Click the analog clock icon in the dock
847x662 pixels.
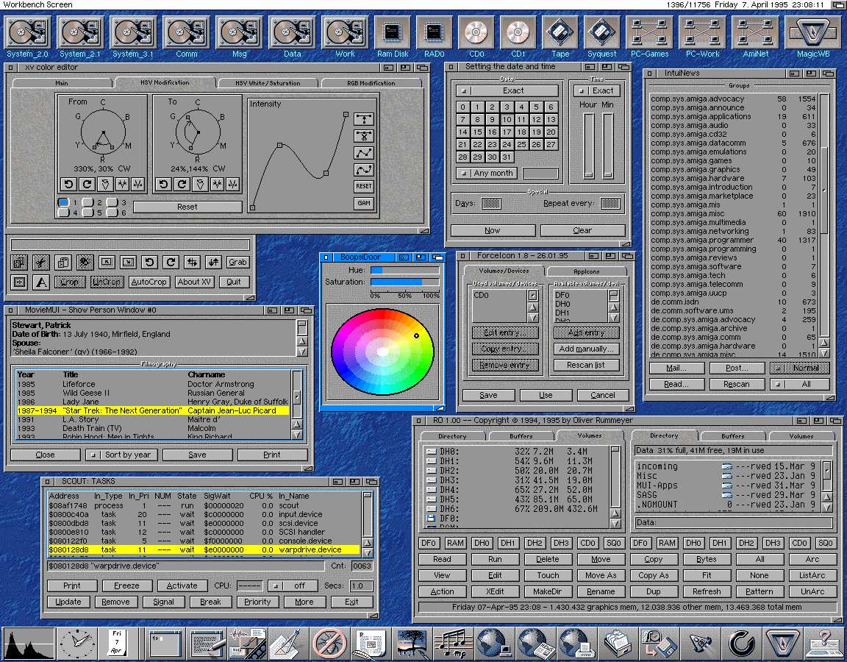75,643
